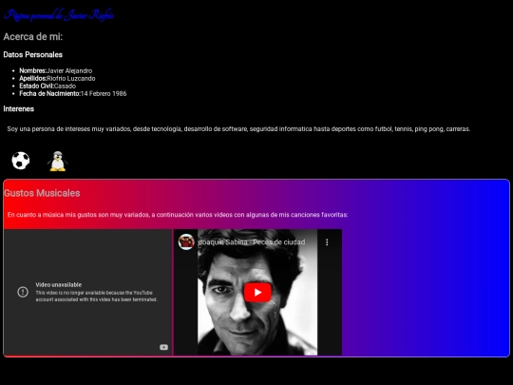This screenshot has width=513, height=385.
Task: Click the page title 'Pagina personal de Javier Riofrio'
Action: 59,15
